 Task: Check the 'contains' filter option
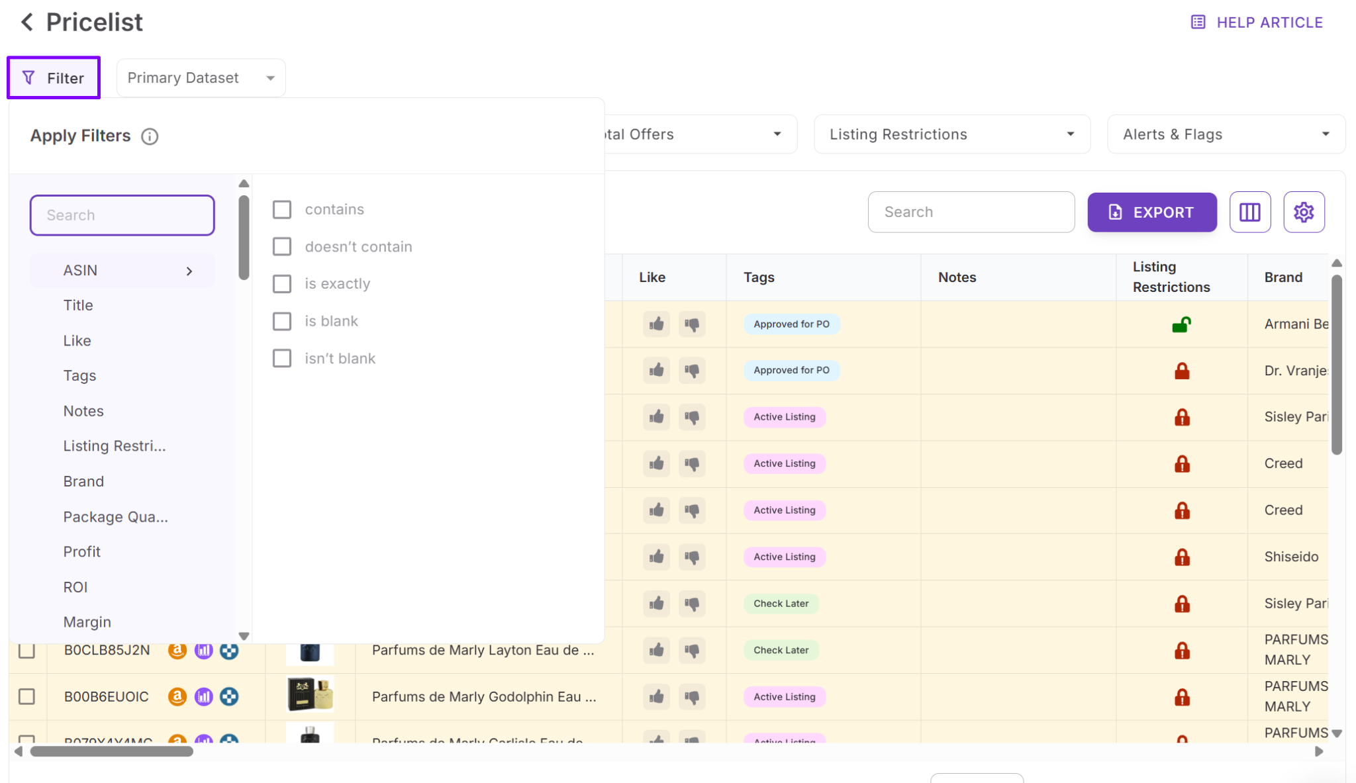click(282, 210)
